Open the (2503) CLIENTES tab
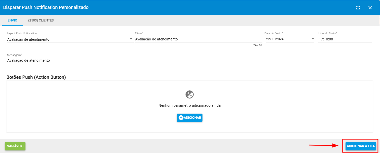Screen dimensions: 380x153 (41, 20)
